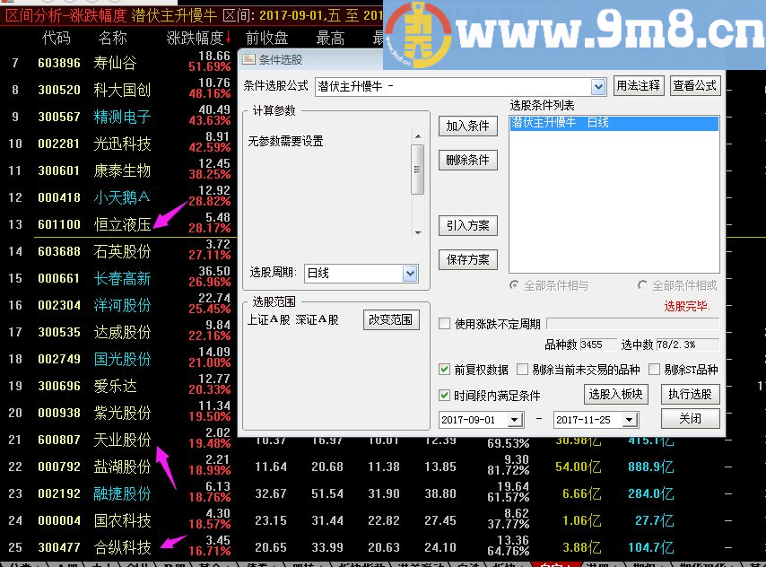The height and width of the screenshot is (567, 766).
Task: Click the 代码 column header
Action: (57, 38)
